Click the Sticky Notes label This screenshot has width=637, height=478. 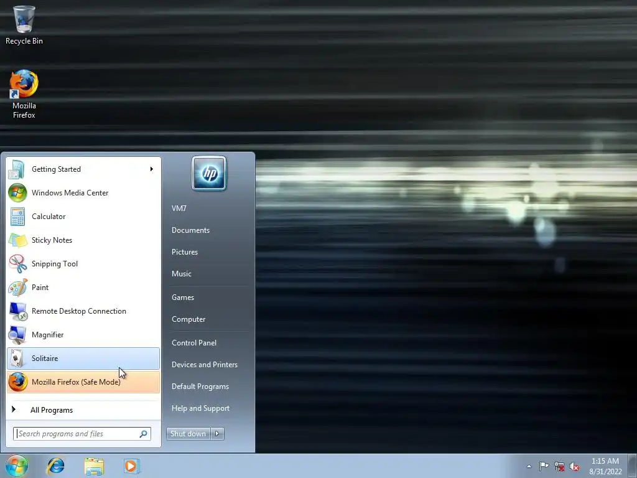52,240
